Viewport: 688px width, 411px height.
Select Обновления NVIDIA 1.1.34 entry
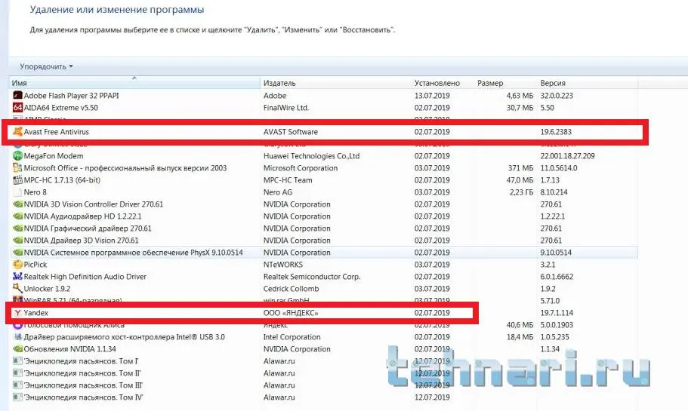pos(69,348)
